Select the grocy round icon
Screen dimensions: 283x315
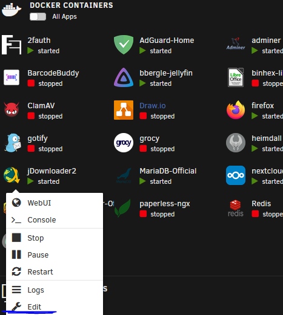click(x=124, y=143)
